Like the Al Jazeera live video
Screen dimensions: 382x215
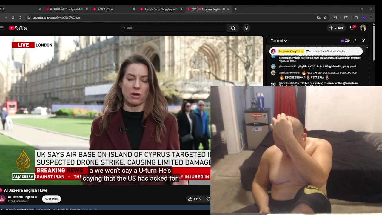tap(194, 199)
